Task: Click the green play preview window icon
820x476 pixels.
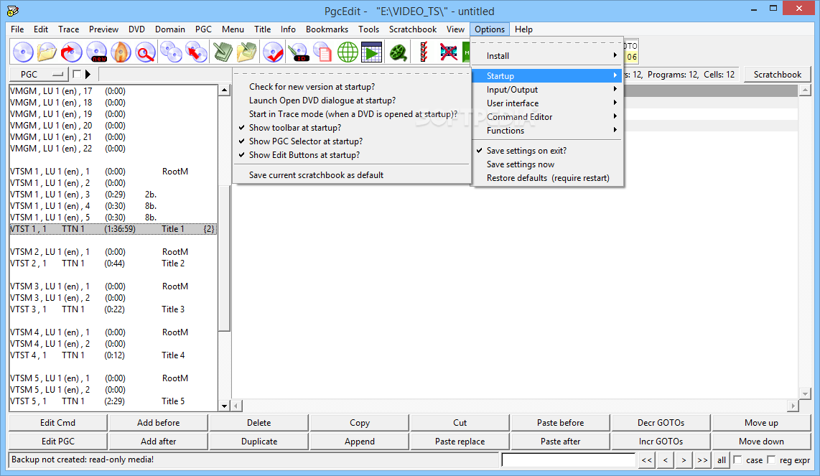Action: (x=371, y=52)
